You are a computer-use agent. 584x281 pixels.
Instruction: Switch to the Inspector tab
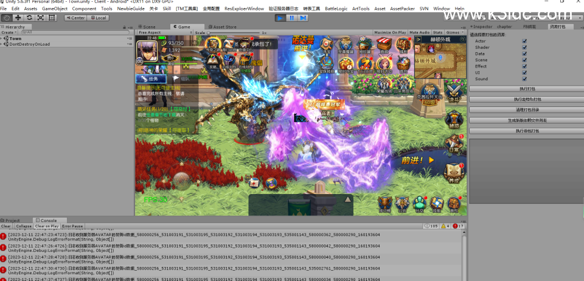(x=482, y=26)
